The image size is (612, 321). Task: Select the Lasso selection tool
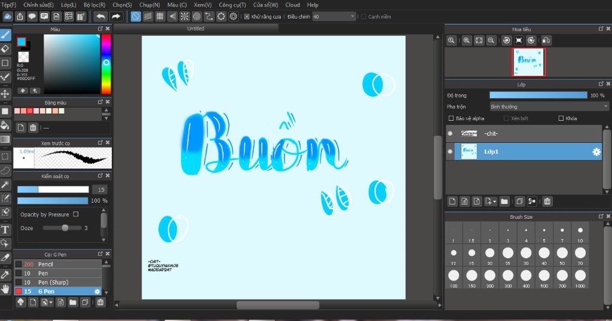5,170
